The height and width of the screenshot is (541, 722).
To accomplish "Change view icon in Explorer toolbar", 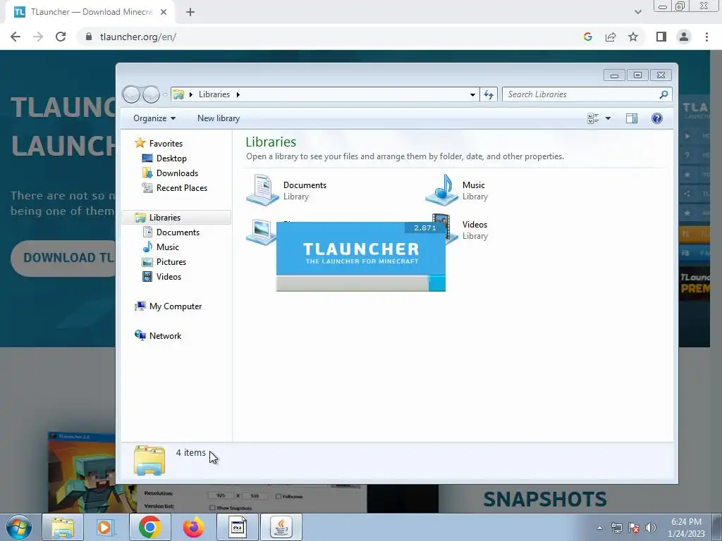I will point(593,118).
